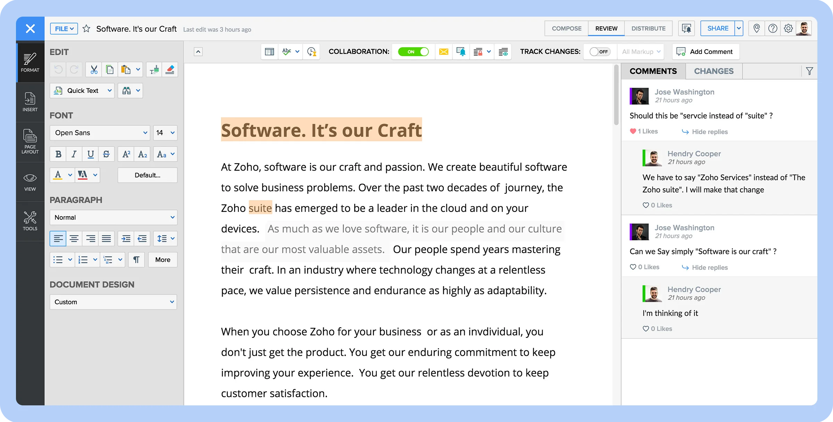833x422 pixels.
Task: Select the CHANGES tab
Action: 714,71
